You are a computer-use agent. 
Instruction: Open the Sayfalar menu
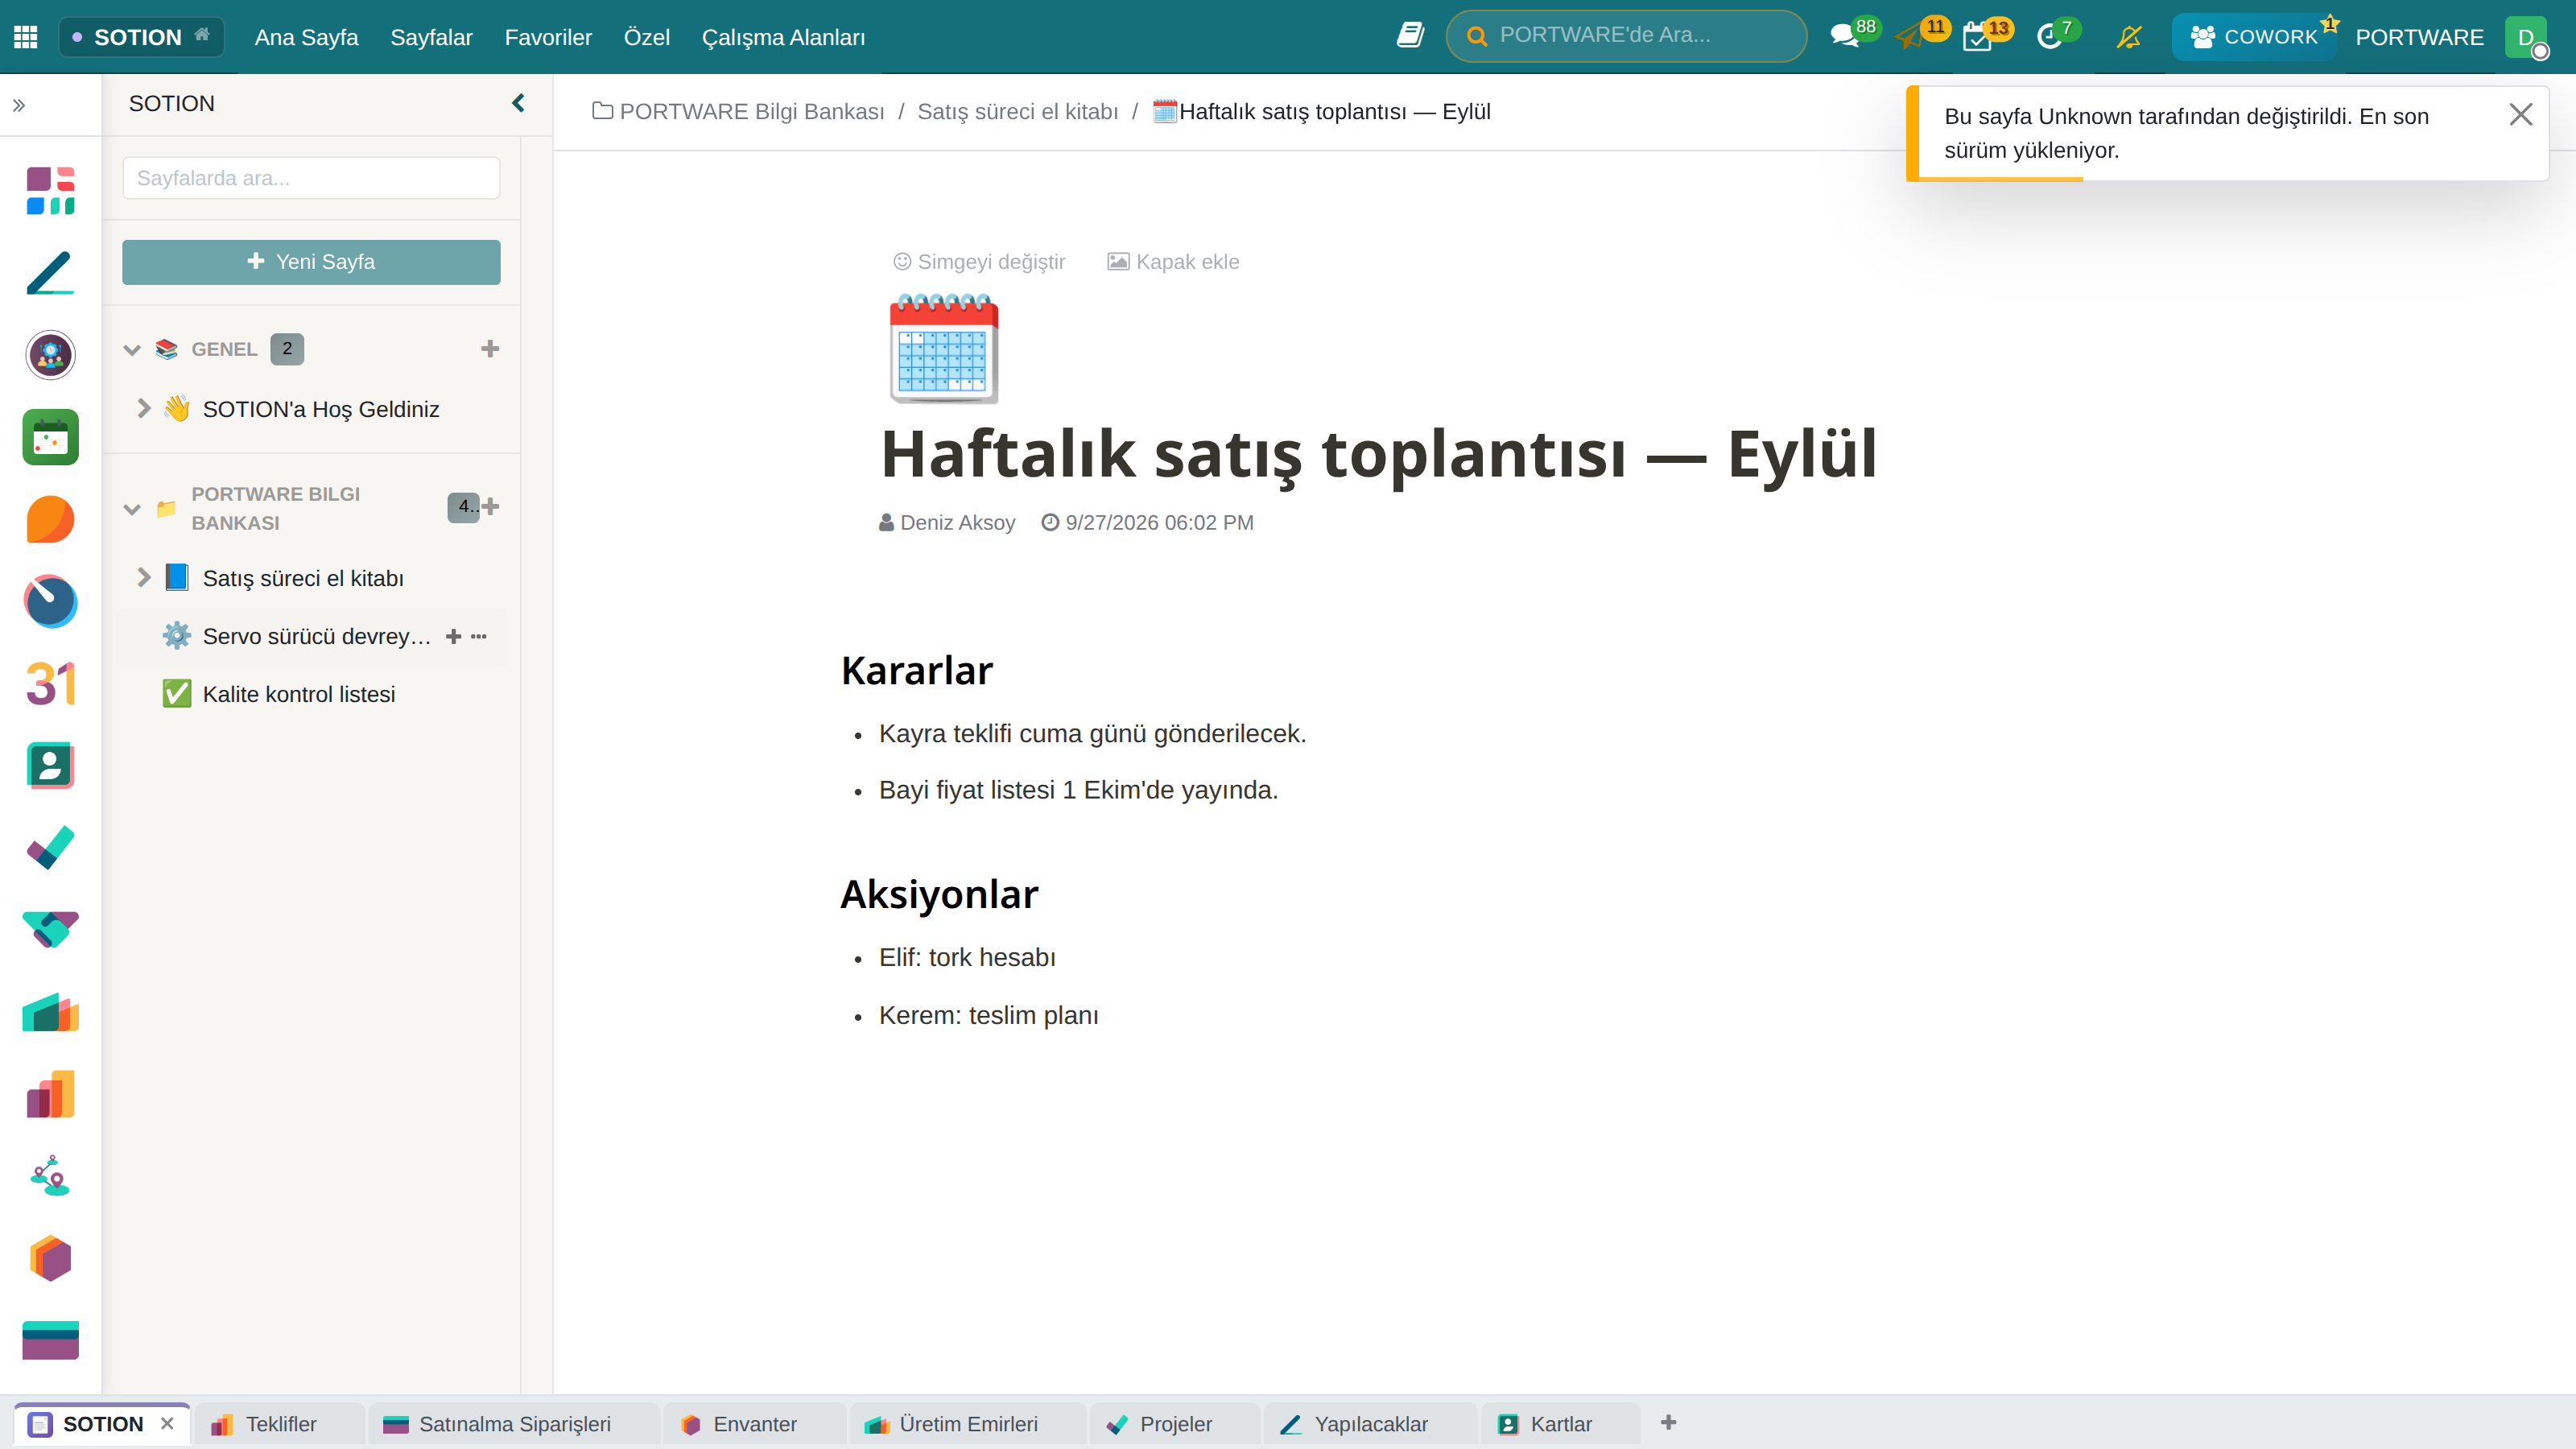[431, 37]
